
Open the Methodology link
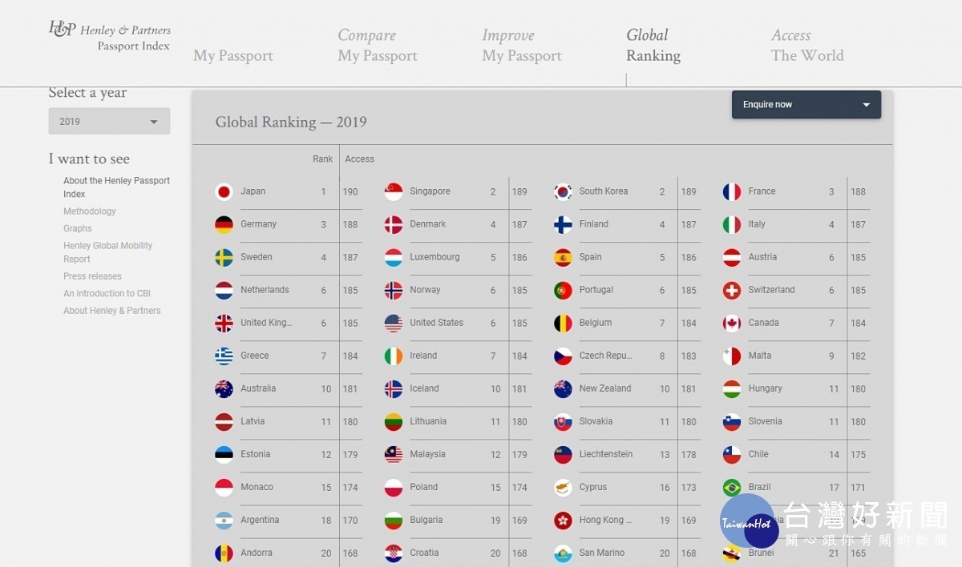pyautogui.click(x=90, y=211)
